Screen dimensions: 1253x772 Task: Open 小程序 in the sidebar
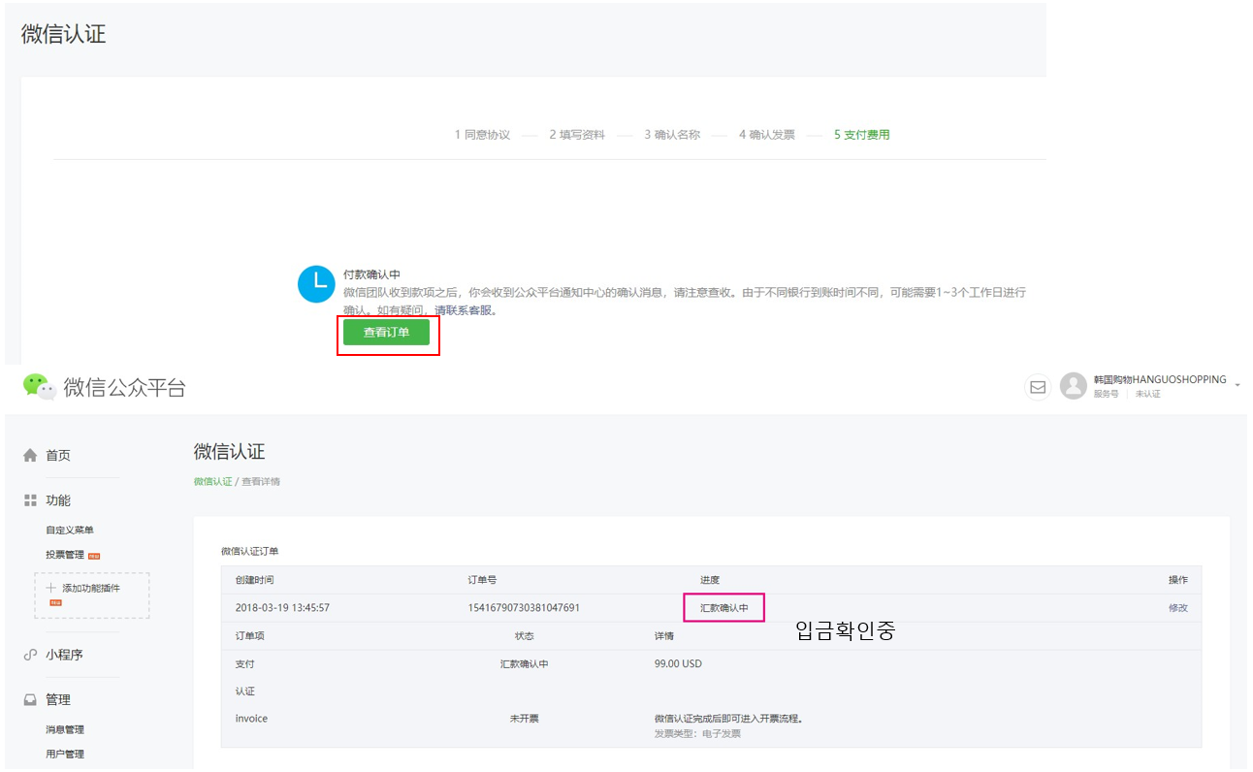(64, 655)
